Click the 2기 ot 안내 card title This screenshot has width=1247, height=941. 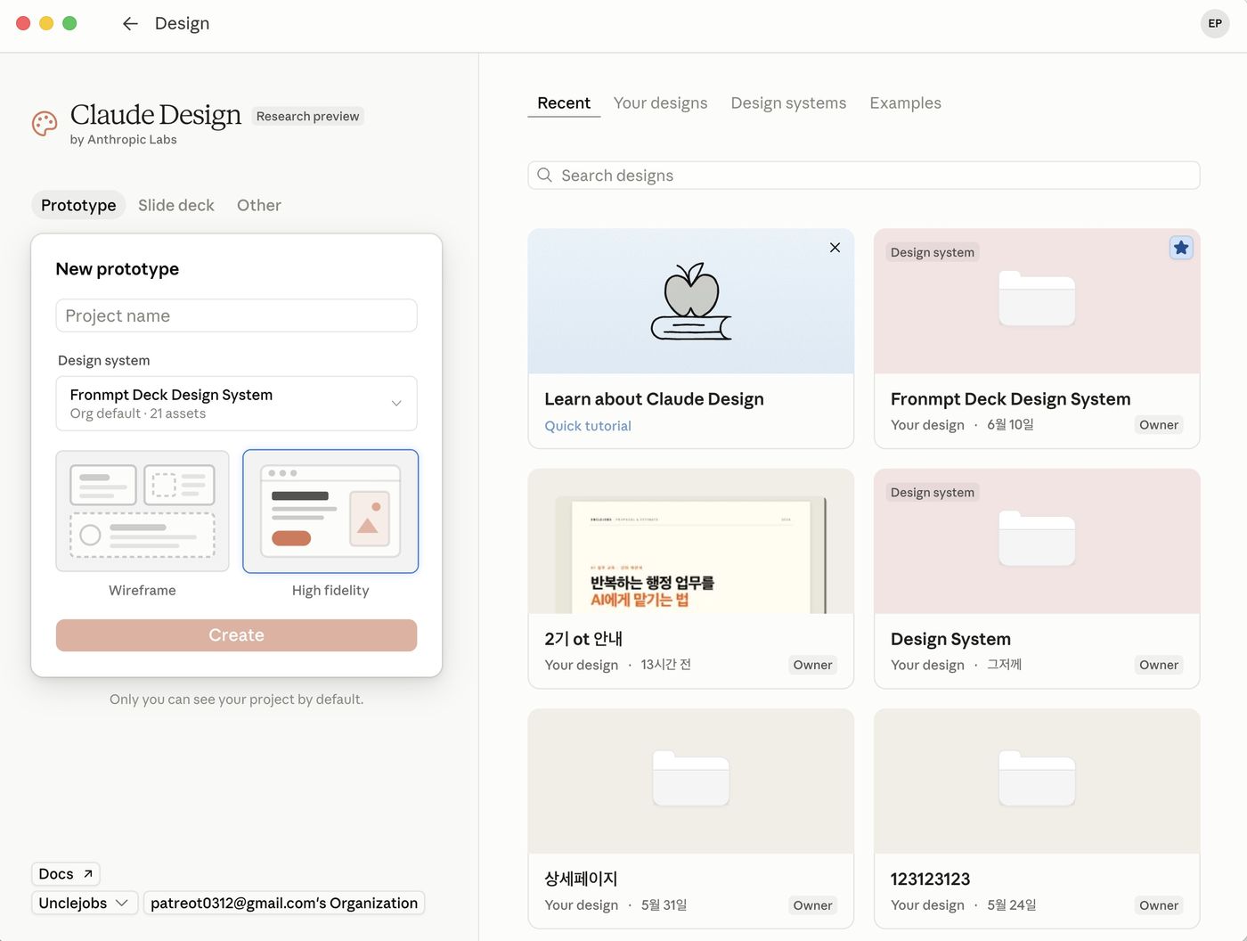583,639
